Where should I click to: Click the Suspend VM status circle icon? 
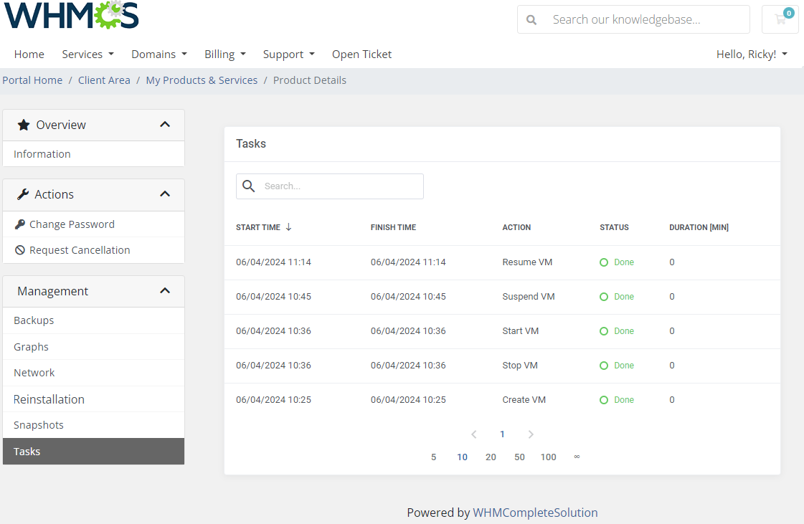click(604, 297)
